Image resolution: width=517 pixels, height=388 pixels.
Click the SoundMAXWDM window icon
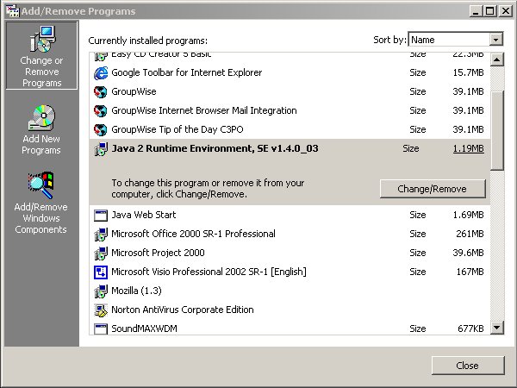pyautogui.click(x=101, y=329)
